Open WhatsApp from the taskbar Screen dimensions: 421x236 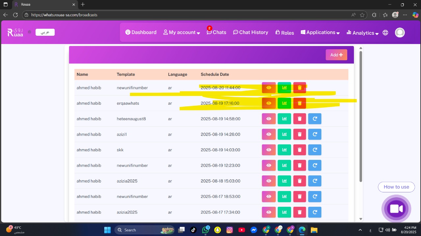[x=206, y=230]
